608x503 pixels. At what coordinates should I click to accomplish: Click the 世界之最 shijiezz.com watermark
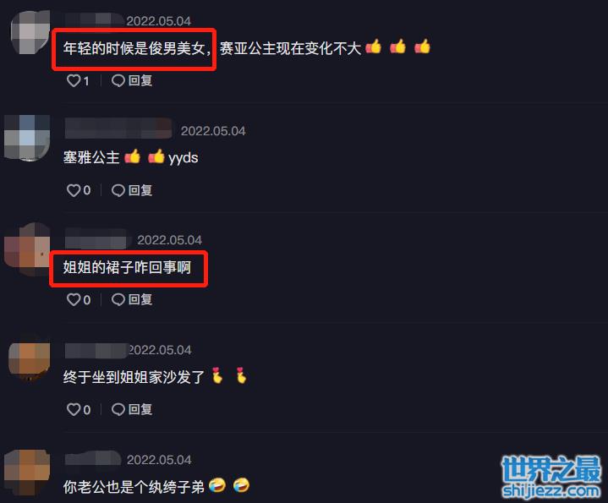[x=551, y=477]
